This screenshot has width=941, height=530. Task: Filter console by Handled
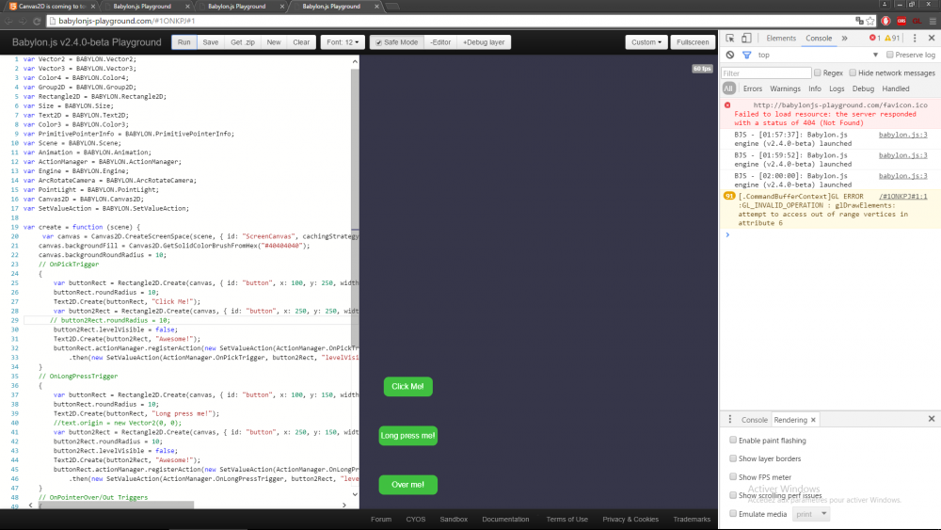coord(896,88)
